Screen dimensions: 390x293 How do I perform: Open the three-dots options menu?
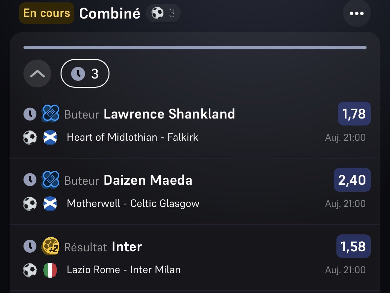(x=357, y=13)
